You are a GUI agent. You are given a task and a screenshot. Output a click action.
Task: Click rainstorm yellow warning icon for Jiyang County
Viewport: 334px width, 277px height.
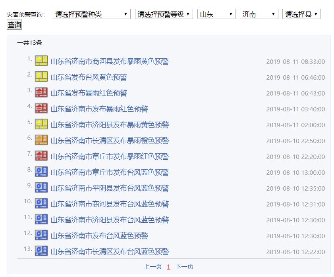[41, 124]
